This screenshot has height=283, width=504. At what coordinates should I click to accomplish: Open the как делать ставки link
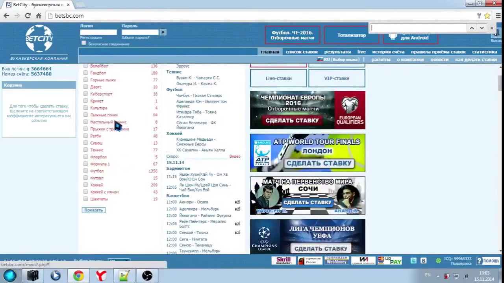(x=476, y=60)
